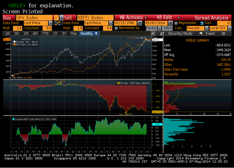Toggle NIFTY Index legend box in price chart
Screen dimensions: 234x168
(13, 44)
